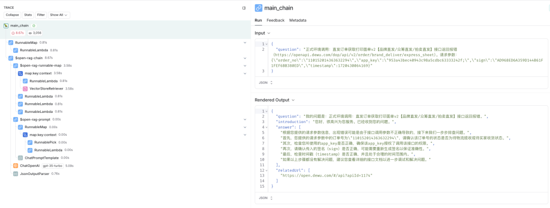Click the main_chain title in the right panel

[x=279, y=8]
